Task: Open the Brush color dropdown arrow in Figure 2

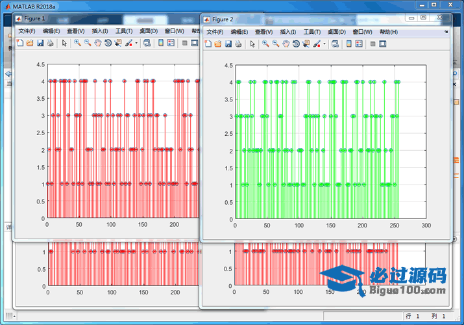Action: click(x=323, y=44)
